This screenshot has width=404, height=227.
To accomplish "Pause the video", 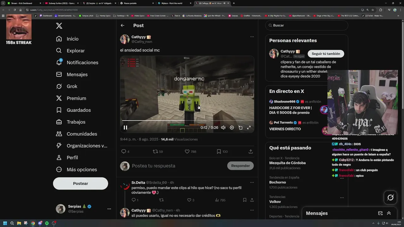I will (125, 128).
